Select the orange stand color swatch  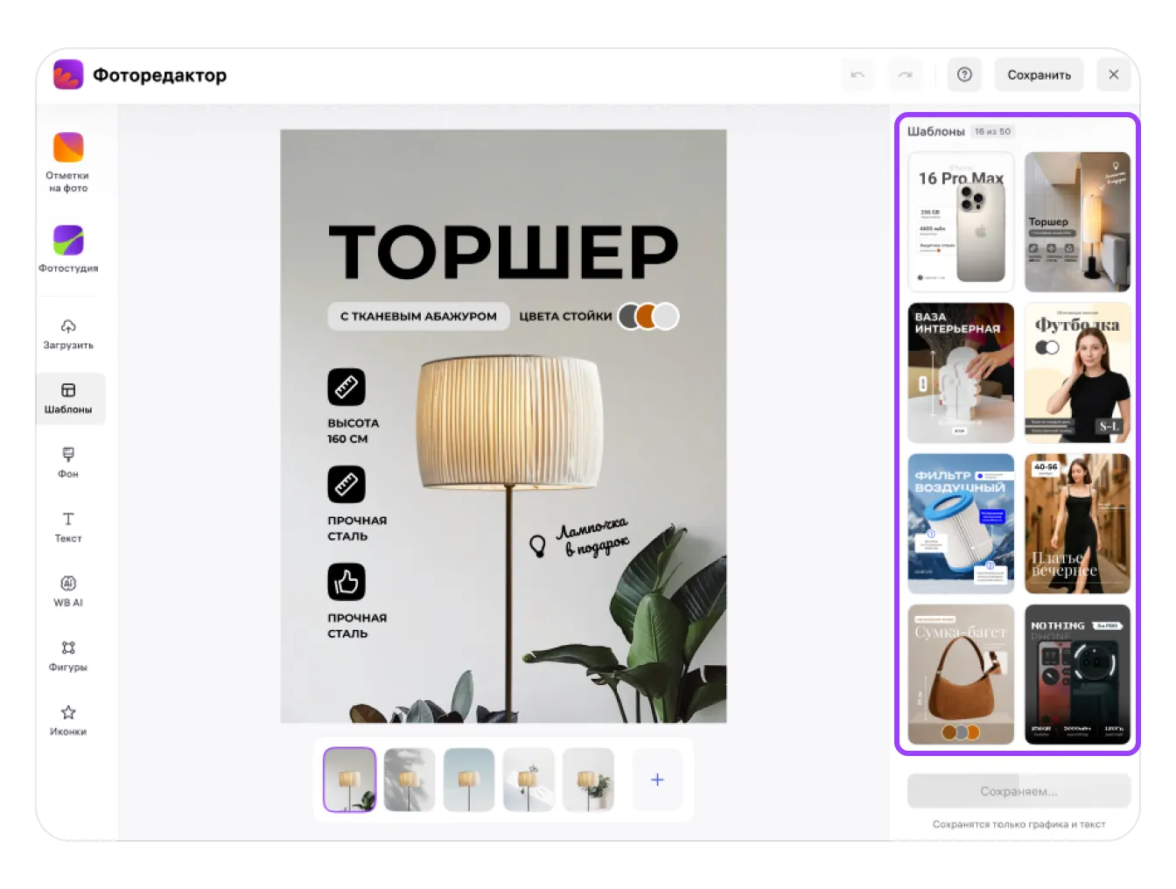point(647,316)
